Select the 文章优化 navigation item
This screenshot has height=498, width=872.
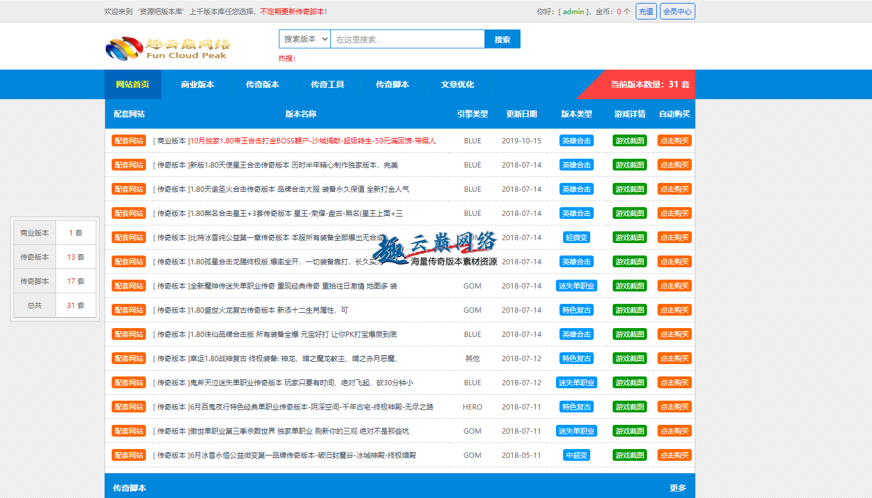457,84
